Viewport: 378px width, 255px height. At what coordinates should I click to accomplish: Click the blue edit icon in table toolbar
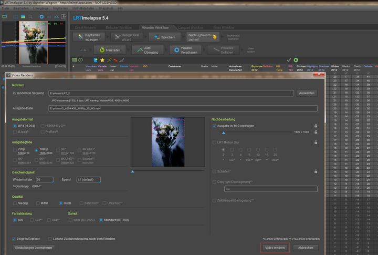click(96, 60)
